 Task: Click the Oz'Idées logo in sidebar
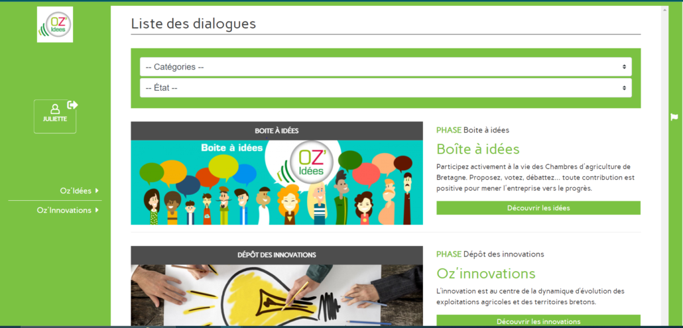(x=55, y=25)
